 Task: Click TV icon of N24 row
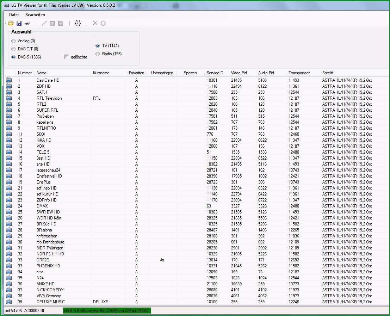click(9, 278)
